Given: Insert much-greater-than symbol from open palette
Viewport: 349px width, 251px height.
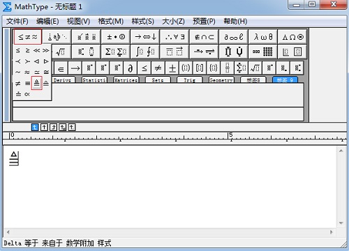Looking at the screenshot, I should pyautogui.click(x=46, y=50).
